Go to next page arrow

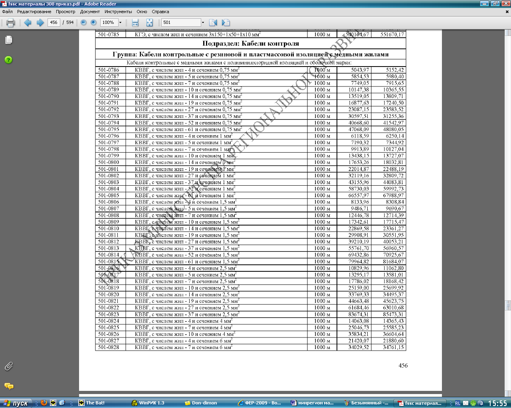(40, 23)
